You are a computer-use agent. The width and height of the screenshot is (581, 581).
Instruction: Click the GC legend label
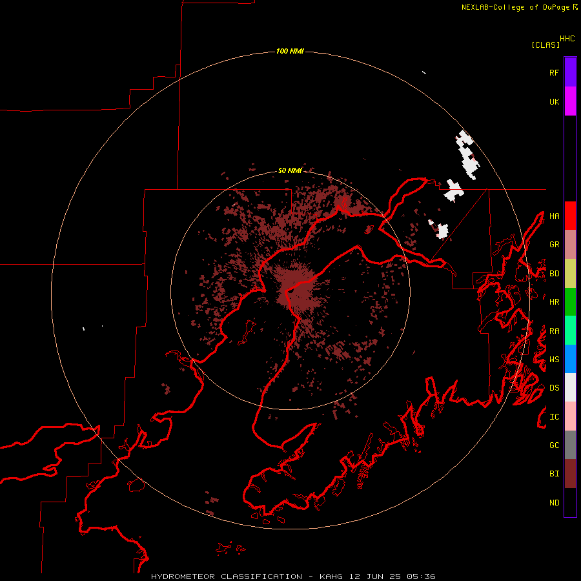(554, 445)
